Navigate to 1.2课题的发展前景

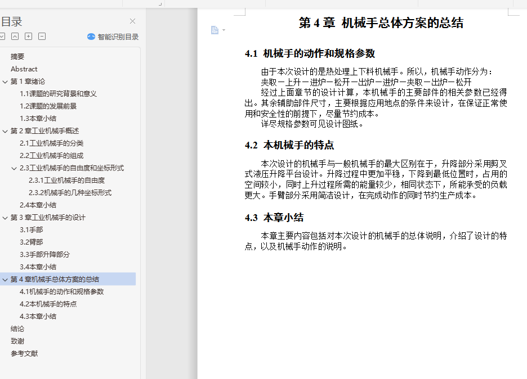coord(48,106)
